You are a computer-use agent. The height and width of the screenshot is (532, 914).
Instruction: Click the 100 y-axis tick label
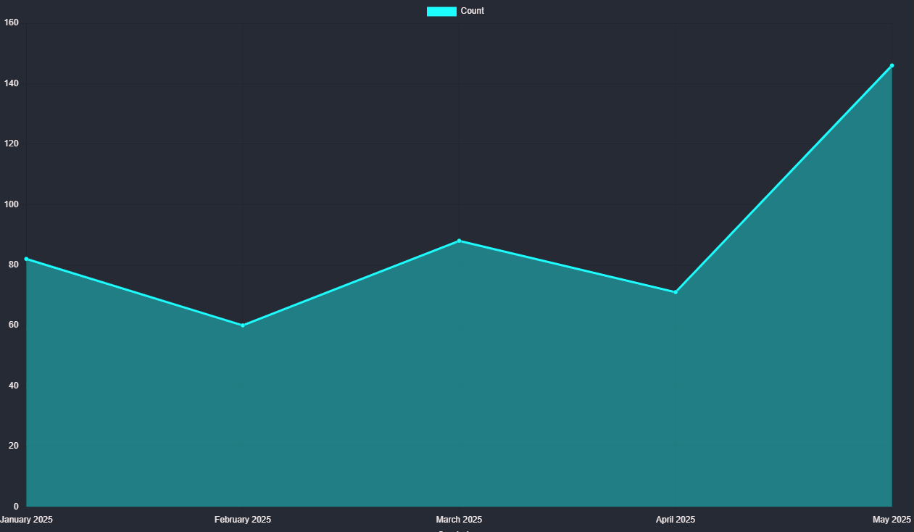pos(11,204)
